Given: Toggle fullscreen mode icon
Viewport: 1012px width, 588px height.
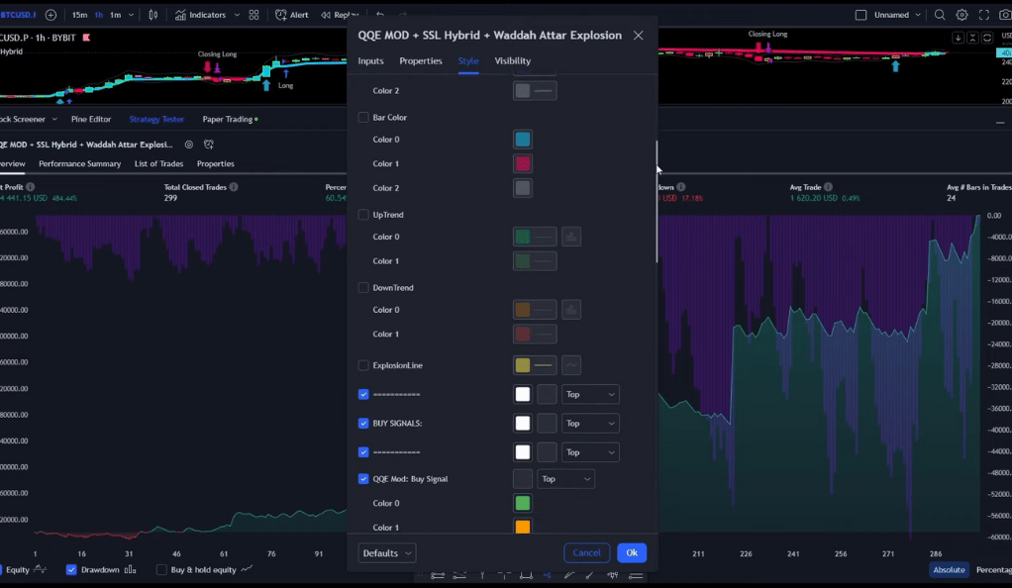Looking at the screenshot, I should tap(983, 14).
